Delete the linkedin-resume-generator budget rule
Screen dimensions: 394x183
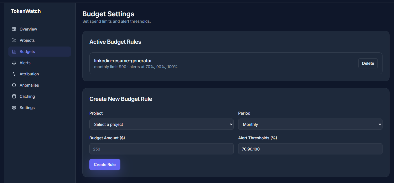click(368, 63)
